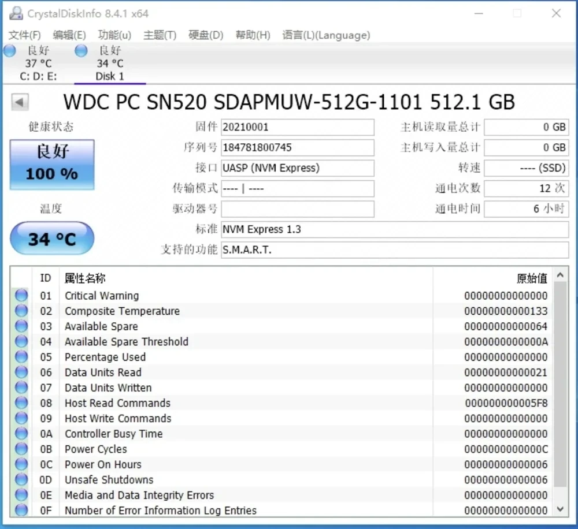This screenshot has height=529, width=578.
Task: Click the 通电时间 value 6 小时
Action: (x=527, y=209)
